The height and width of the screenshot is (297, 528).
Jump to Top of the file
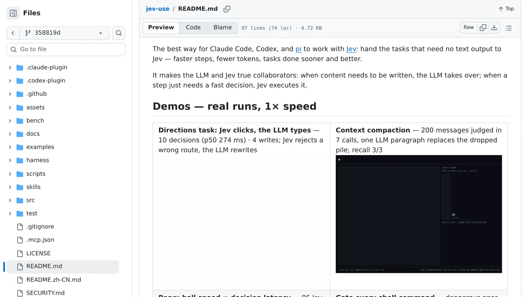[506, 9]
